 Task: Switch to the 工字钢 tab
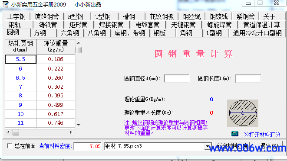click(16, 16)
